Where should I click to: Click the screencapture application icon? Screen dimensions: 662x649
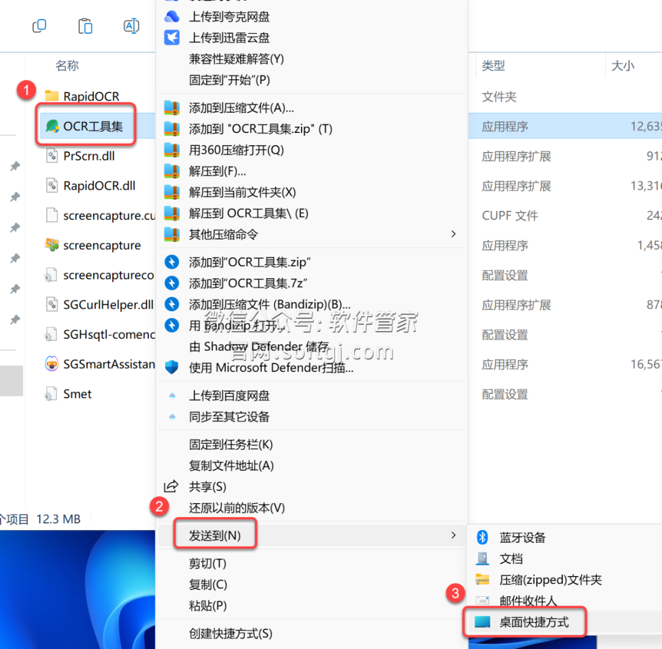tap(51, 245)
